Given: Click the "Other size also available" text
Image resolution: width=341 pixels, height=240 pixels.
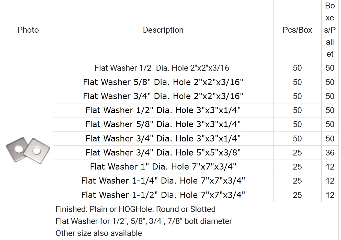Looking at the screenshot, I should 99,233.
